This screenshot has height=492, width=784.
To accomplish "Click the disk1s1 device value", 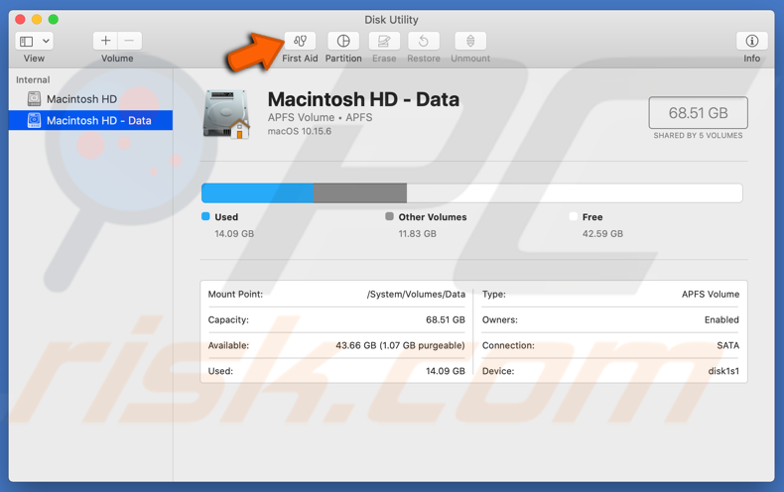I will 723,371.
